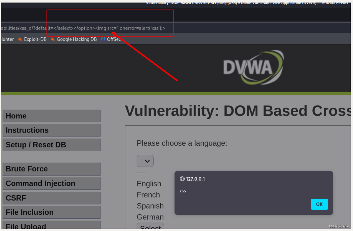Go to Setup / Reset DB
The image size is (353, 231).
[51, 145]
